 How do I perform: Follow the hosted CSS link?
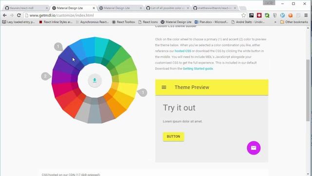coord(183,51)
